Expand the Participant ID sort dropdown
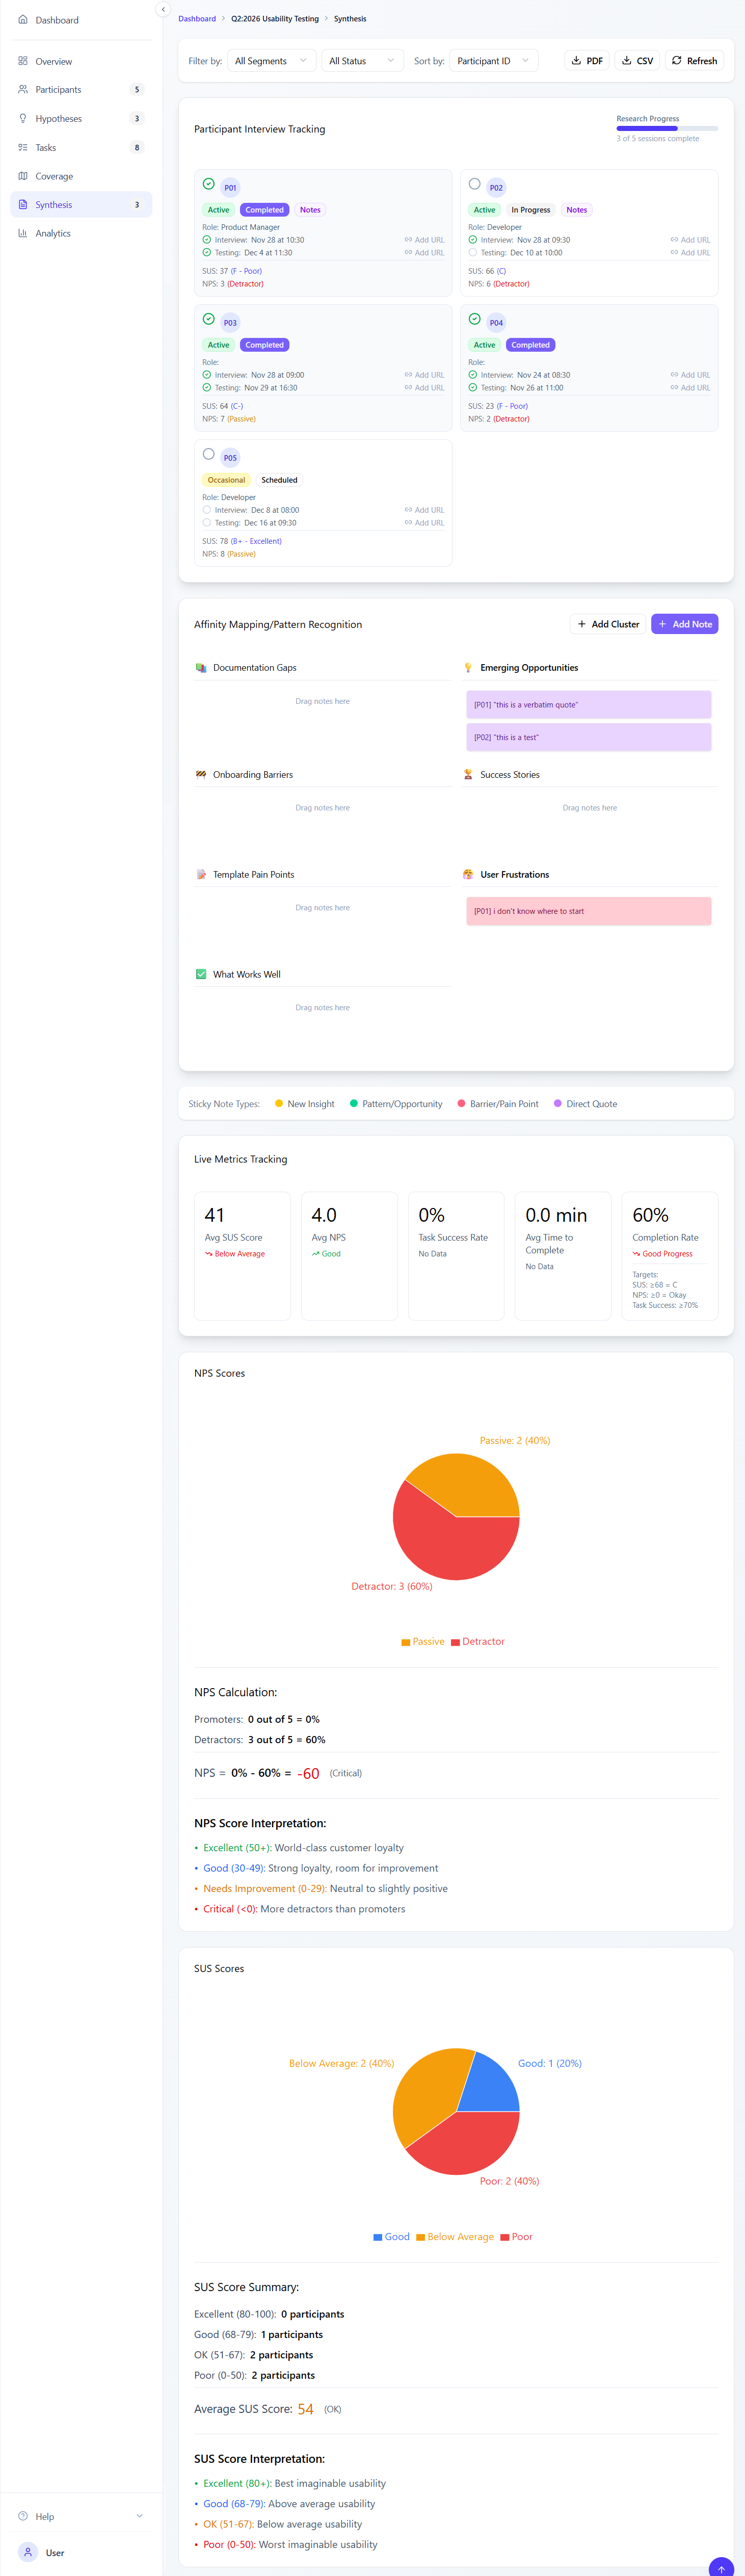745x2576 pixels. click(x=494, y=61)
